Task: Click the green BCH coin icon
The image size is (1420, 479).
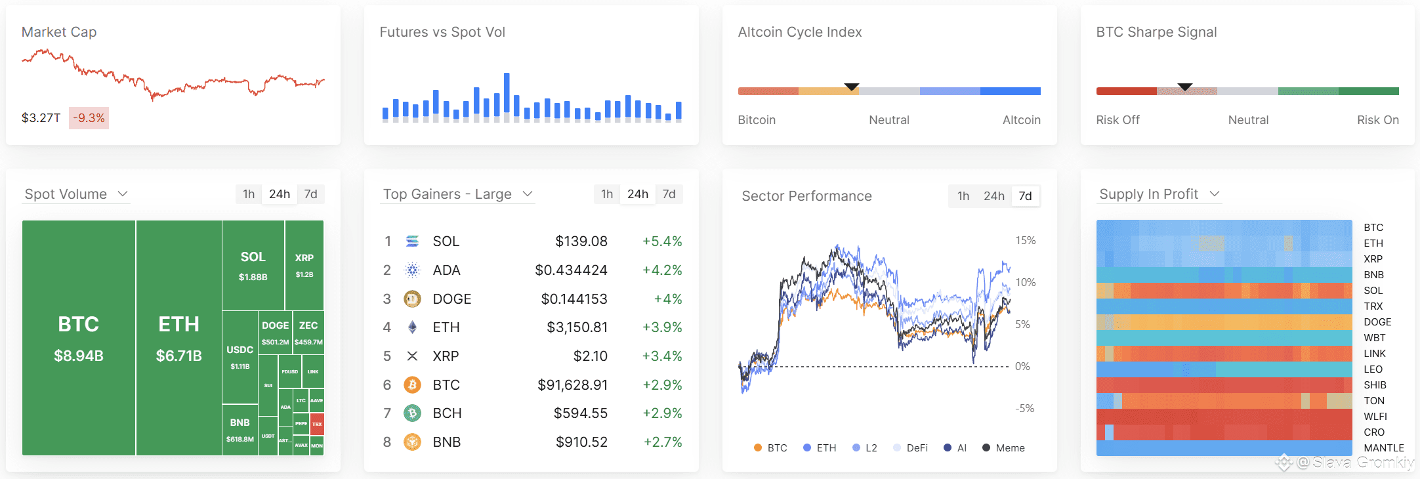Action: click(x=412, y=413)
